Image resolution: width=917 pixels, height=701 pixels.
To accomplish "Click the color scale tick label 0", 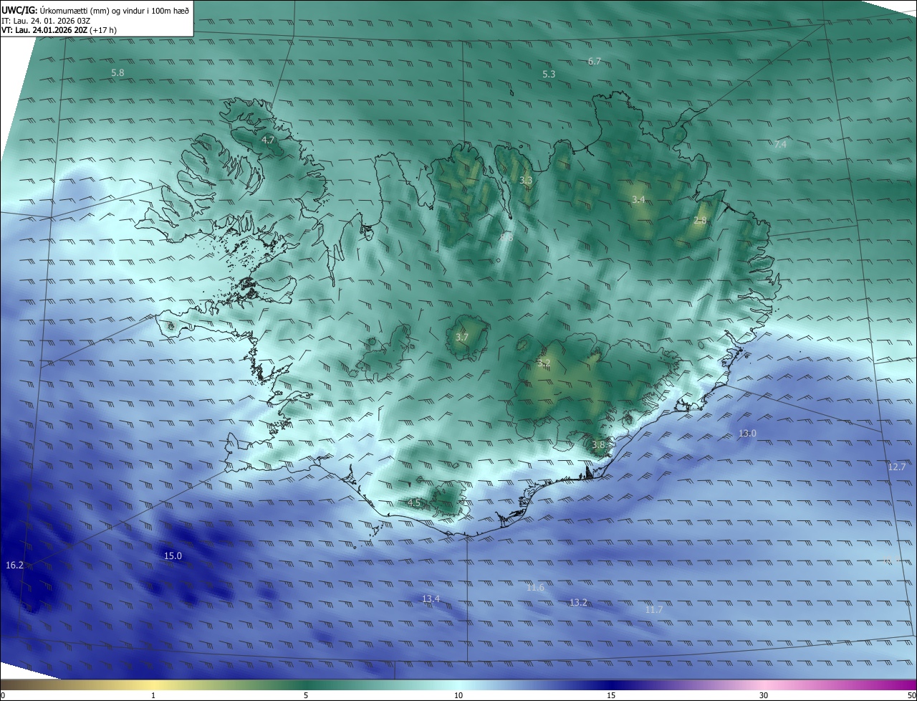I will click(x=3, y=695).
